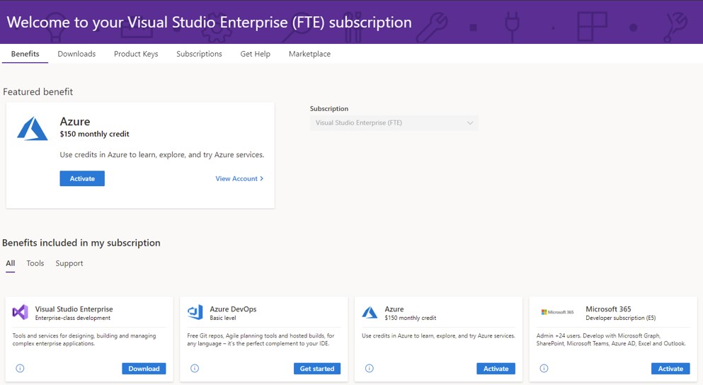
Task: Filter benefits by Tools
Action: pyautogui.click(x=35, y=263)
